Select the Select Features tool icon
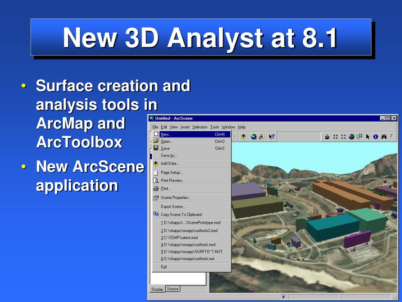Image resolution: width=402 pixels, height=302 pixels. click(360, 137)
